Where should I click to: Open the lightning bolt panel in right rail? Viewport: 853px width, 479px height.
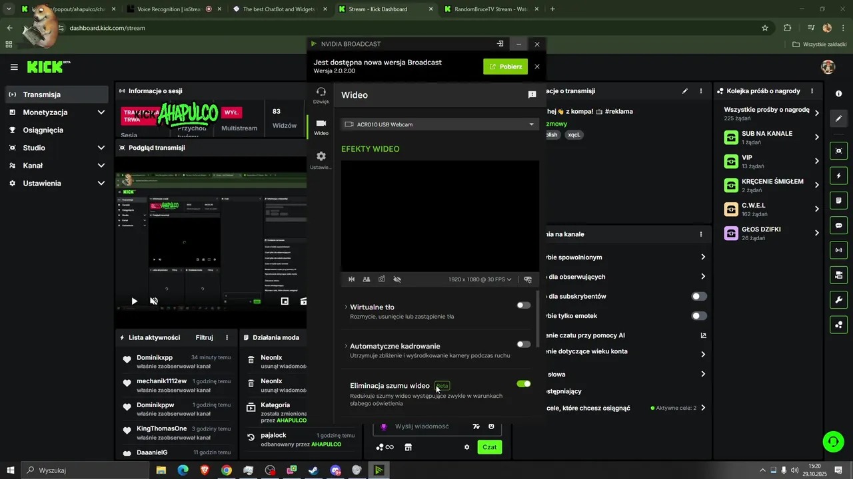click(x=838, y=176)
